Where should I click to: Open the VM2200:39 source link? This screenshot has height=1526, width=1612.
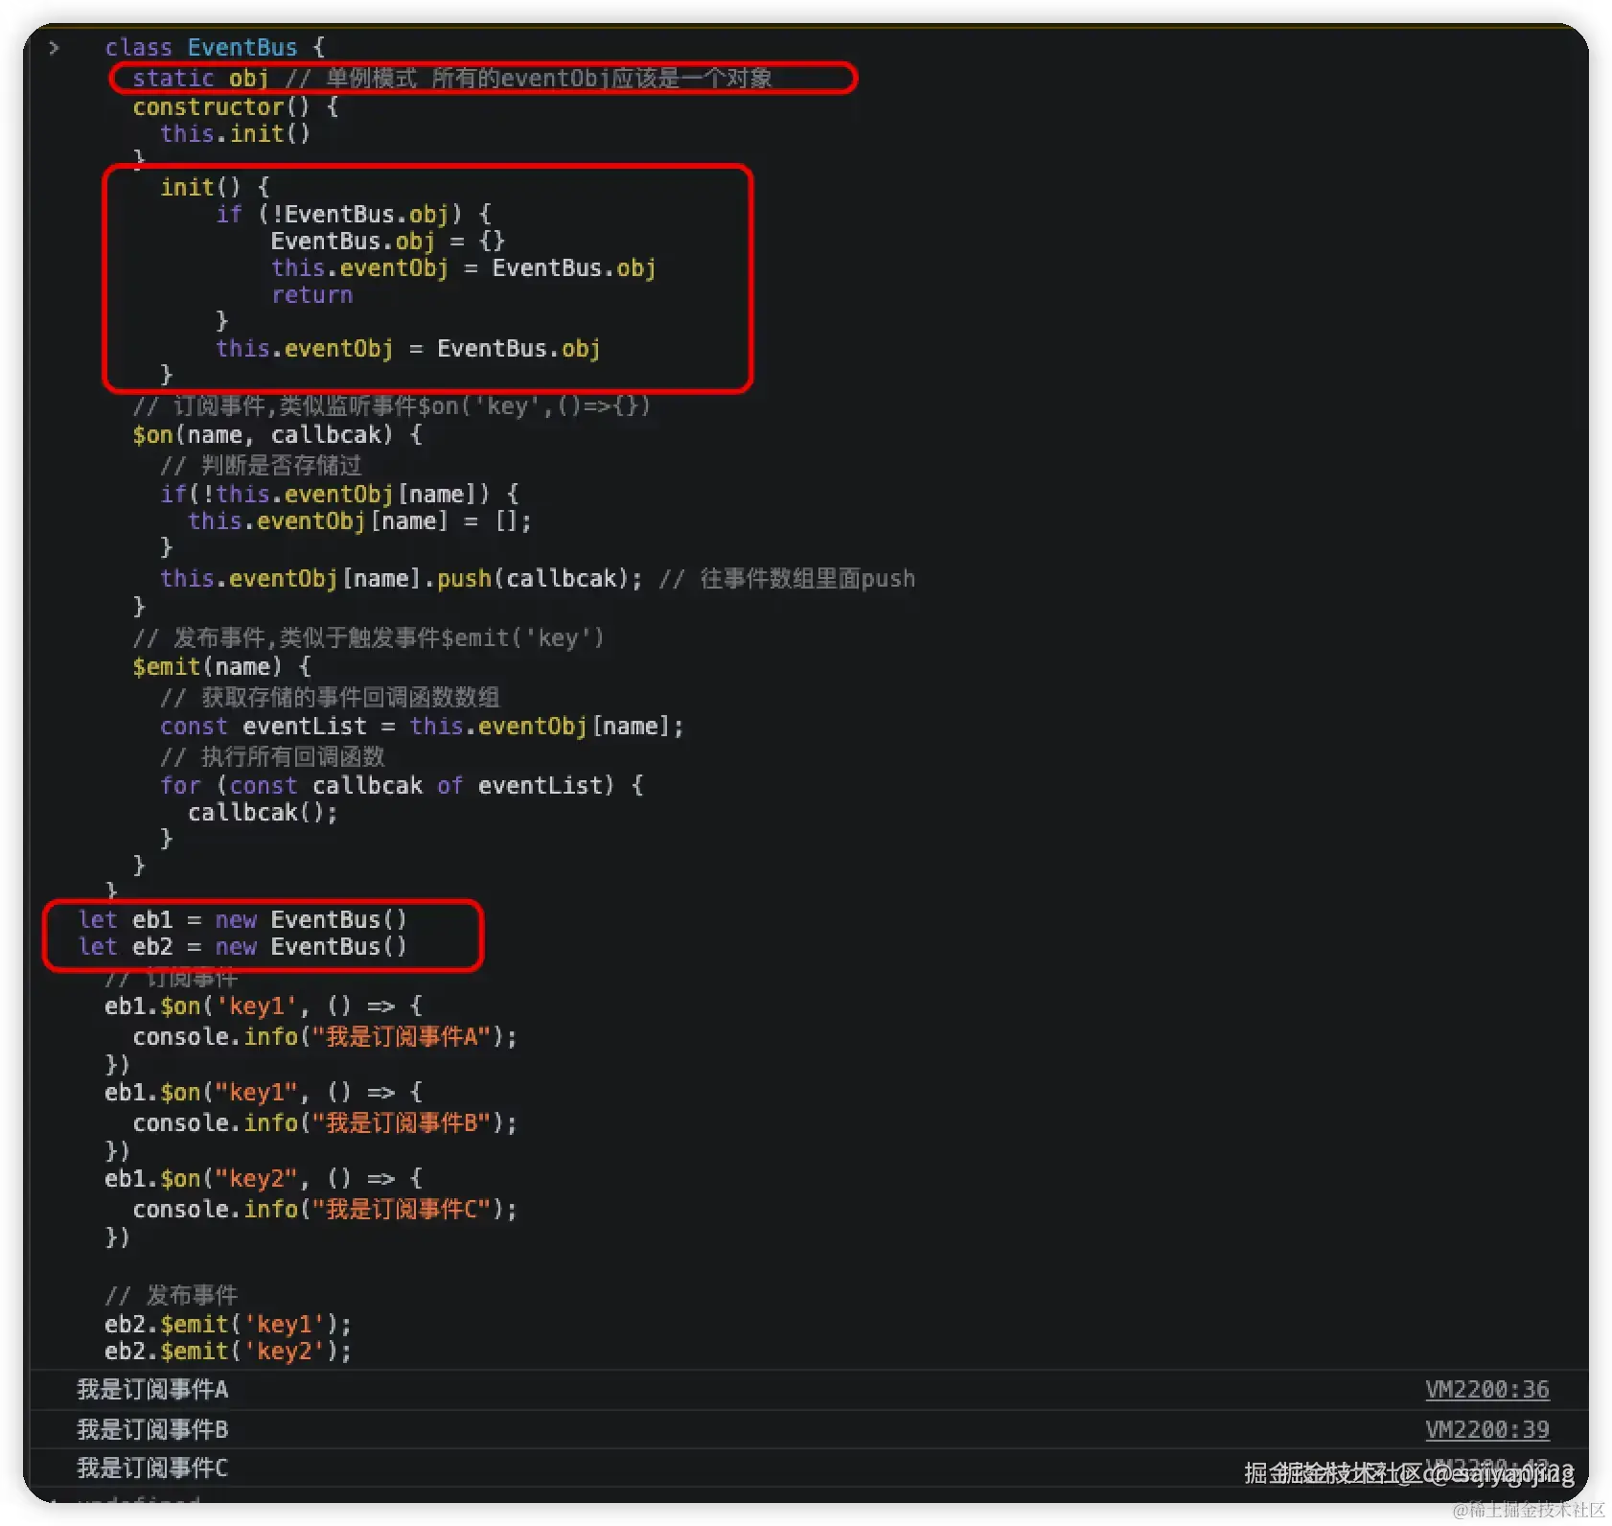1486,1429
